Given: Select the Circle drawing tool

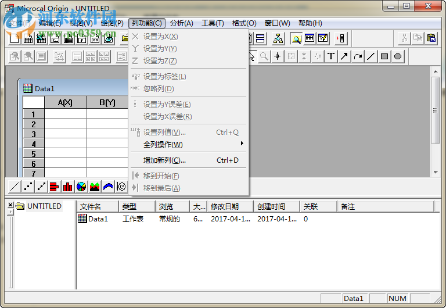Looking at the screenshot, I should 398,56.
